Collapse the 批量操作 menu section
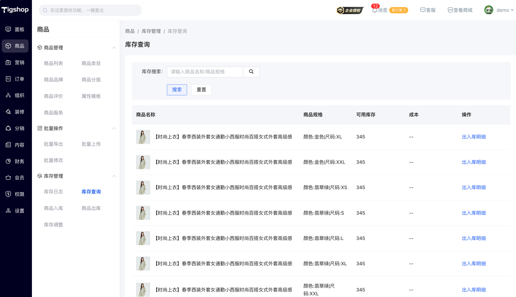The image size is (516, 297). click(114, 128)
